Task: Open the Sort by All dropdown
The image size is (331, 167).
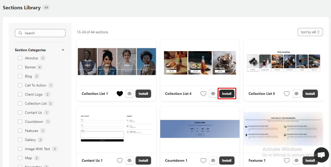Action: point(310,32)
